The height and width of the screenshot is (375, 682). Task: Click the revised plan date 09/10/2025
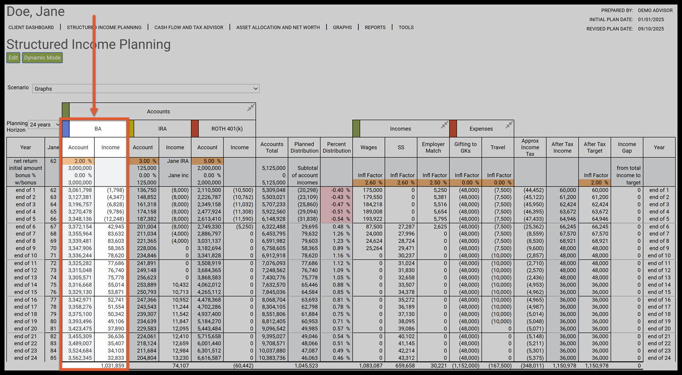[x=651, y=29]
